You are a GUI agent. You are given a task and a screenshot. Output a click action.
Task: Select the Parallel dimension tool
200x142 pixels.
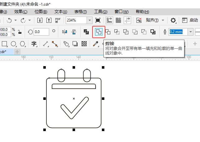pos(45,44)
